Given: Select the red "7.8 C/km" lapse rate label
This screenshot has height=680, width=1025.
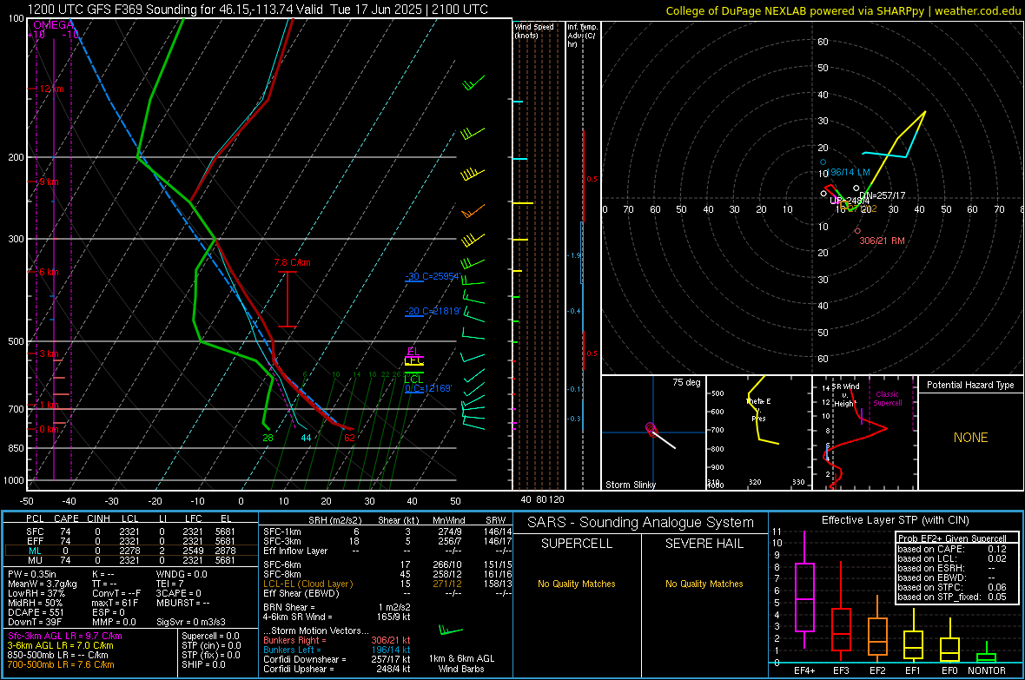Looking at the screenshot, I should point(292,262).
